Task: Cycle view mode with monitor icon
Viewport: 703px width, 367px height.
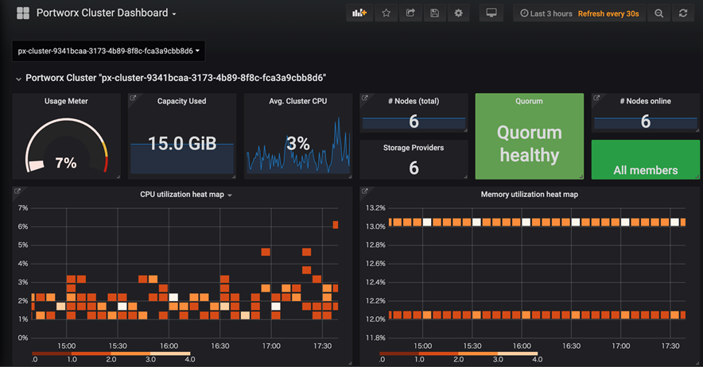Action: pos(491,13)
